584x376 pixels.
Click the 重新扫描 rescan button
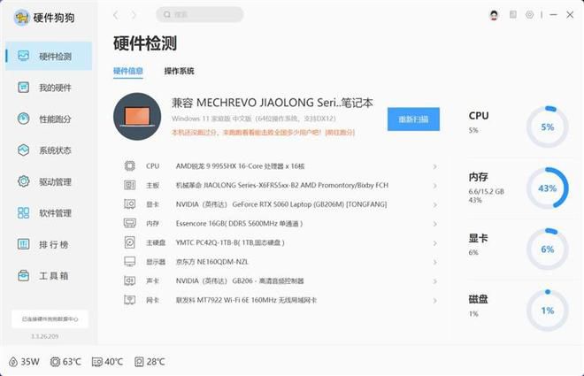[x=413, y=119]
